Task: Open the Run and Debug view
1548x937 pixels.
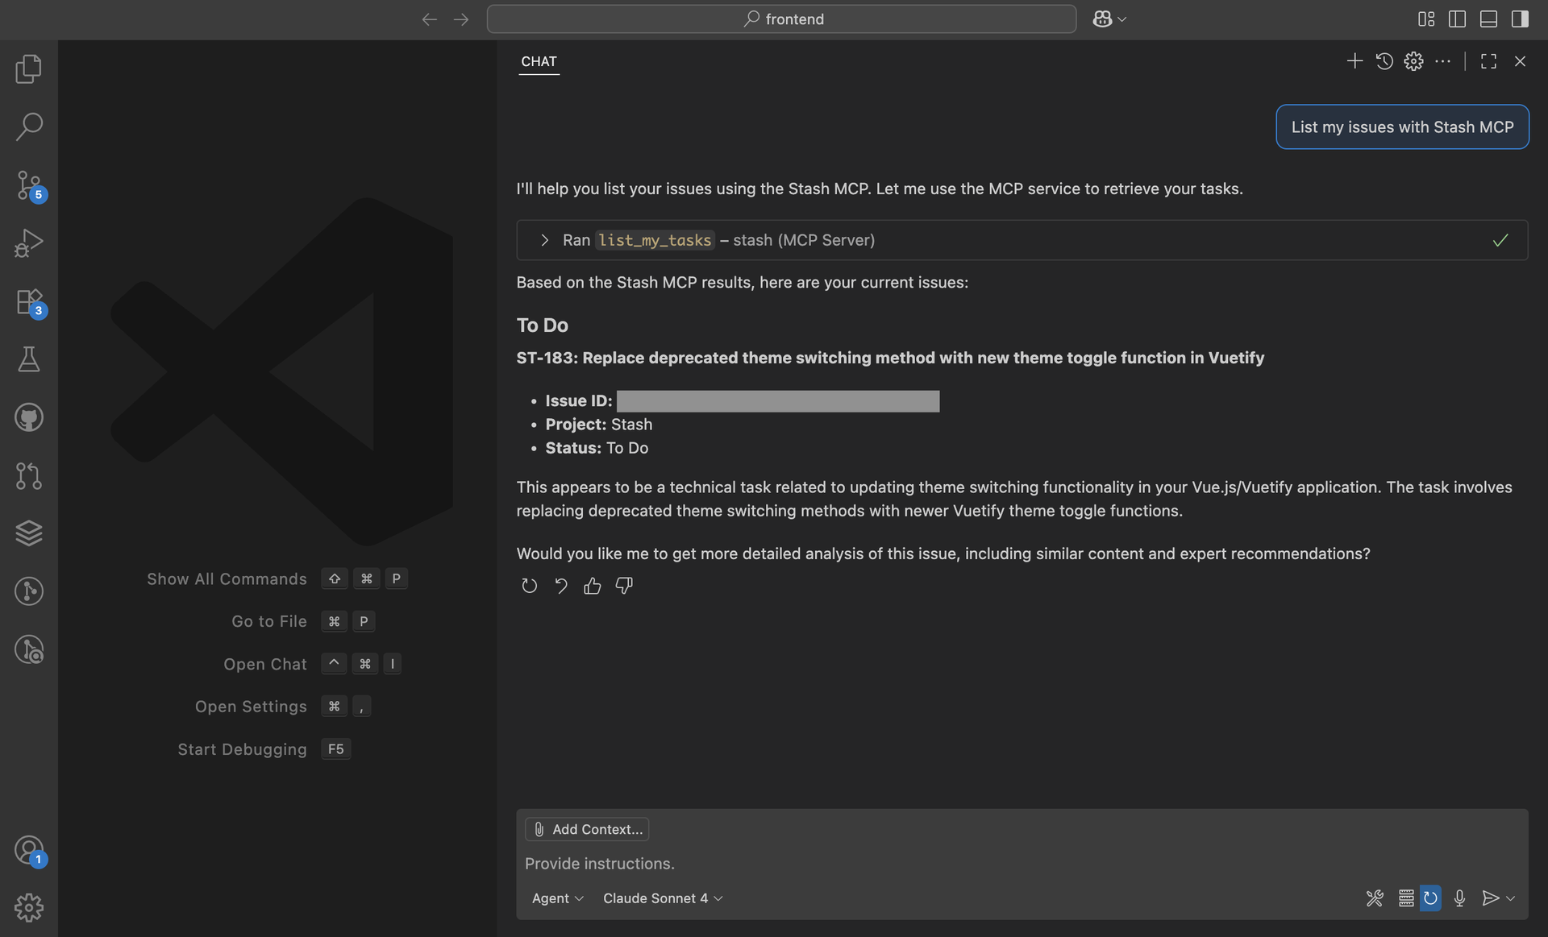Action: pyautogui.click(x=29, y=243)
